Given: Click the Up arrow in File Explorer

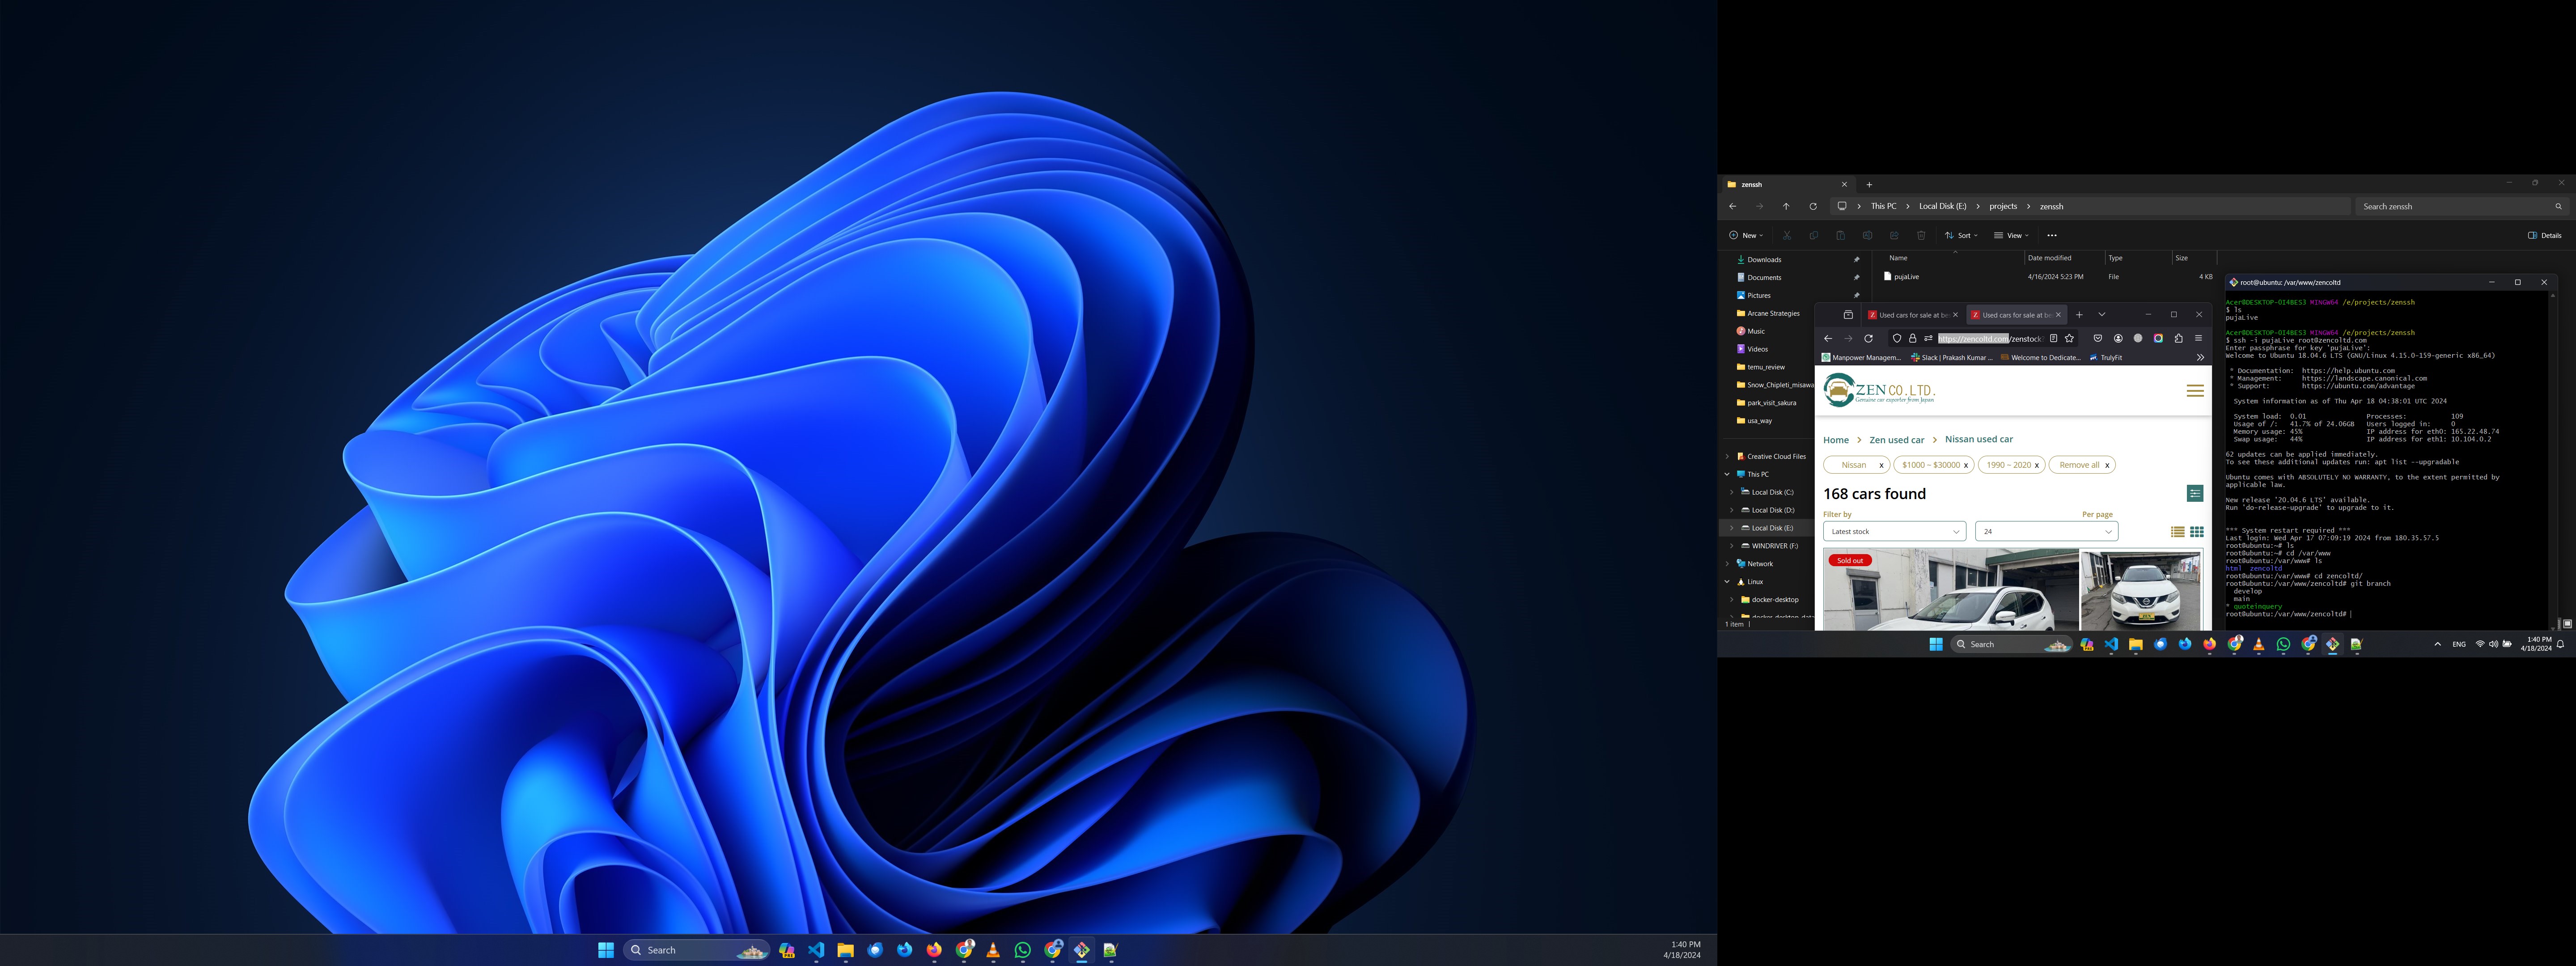Looking at the screenshot, I should pos(1786,206).
